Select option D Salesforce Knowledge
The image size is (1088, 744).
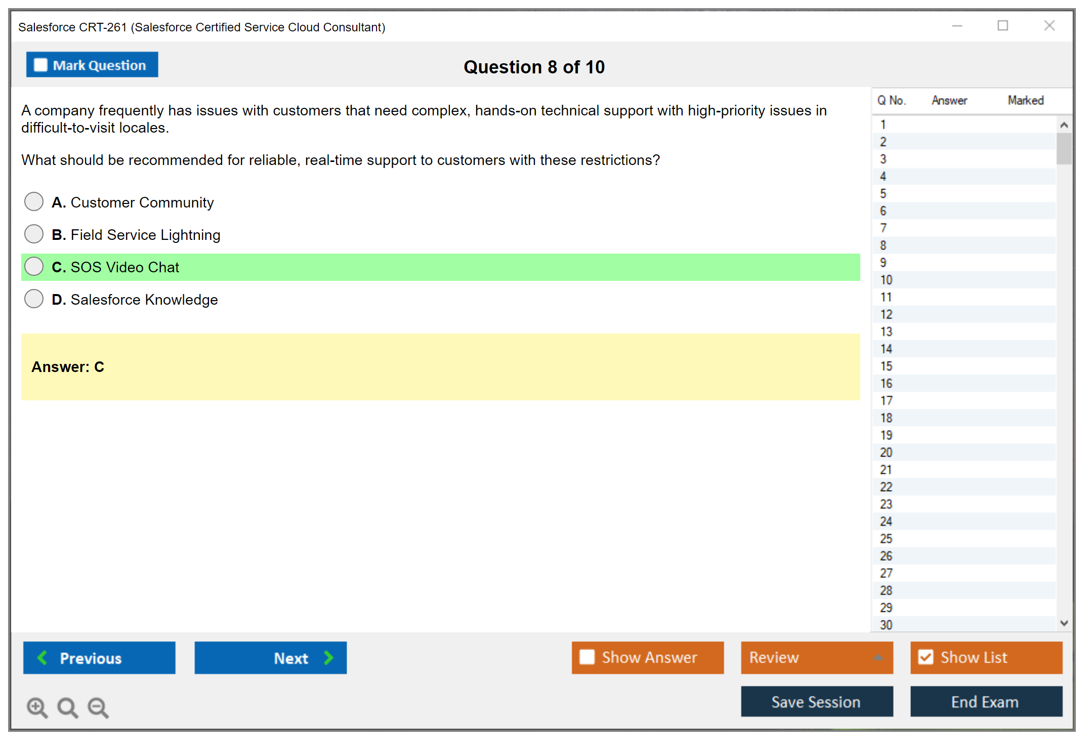coord(34,299)
